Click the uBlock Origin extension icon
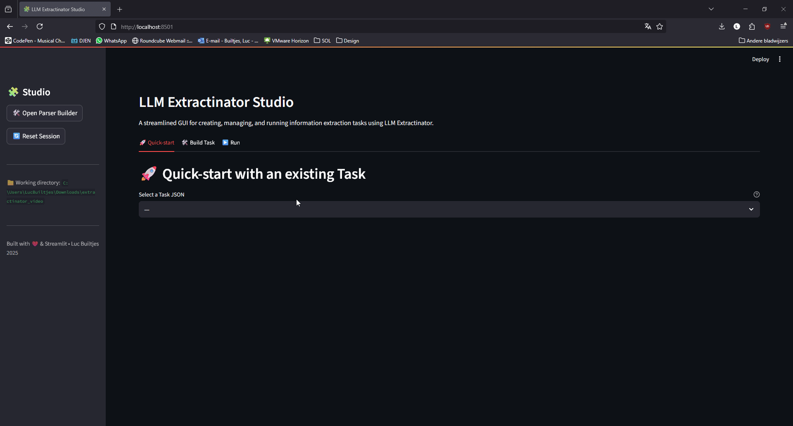Image resolution: width=793 pixels, height=426 pixels. pos(767,27)
